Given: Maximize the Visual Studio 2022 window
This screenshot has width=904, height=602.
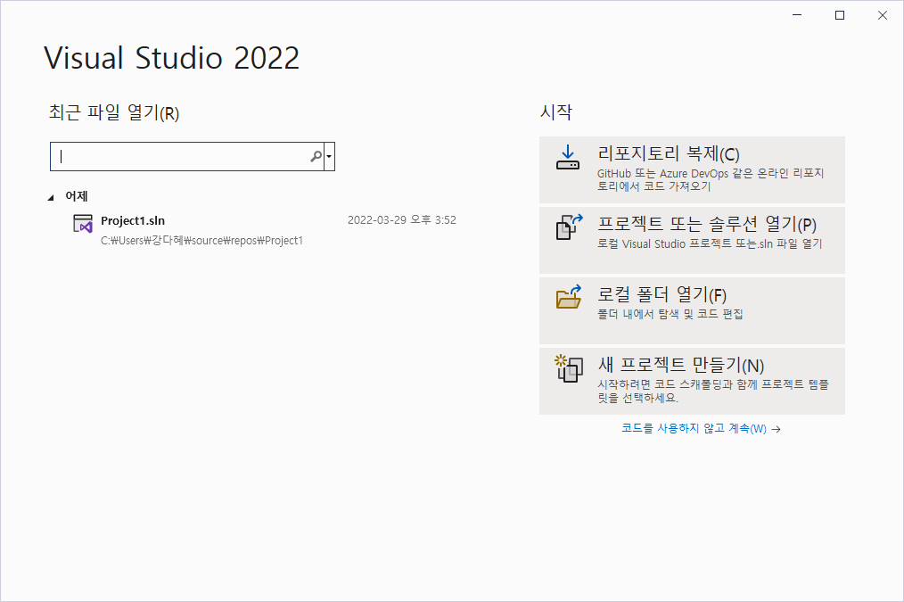Looking at the screenshot, I should 840,15.
